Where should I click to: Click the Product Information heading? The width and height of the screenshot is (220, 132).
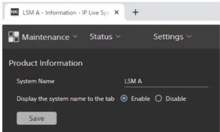tap(46, 63)
